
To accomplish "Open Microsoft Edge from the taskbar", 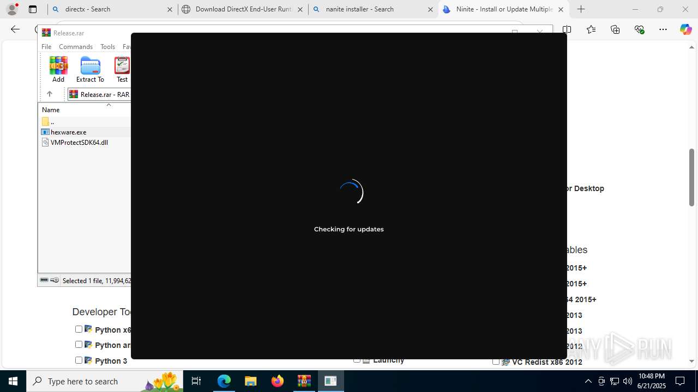I will pyautogui.click(x=224, y=381).
